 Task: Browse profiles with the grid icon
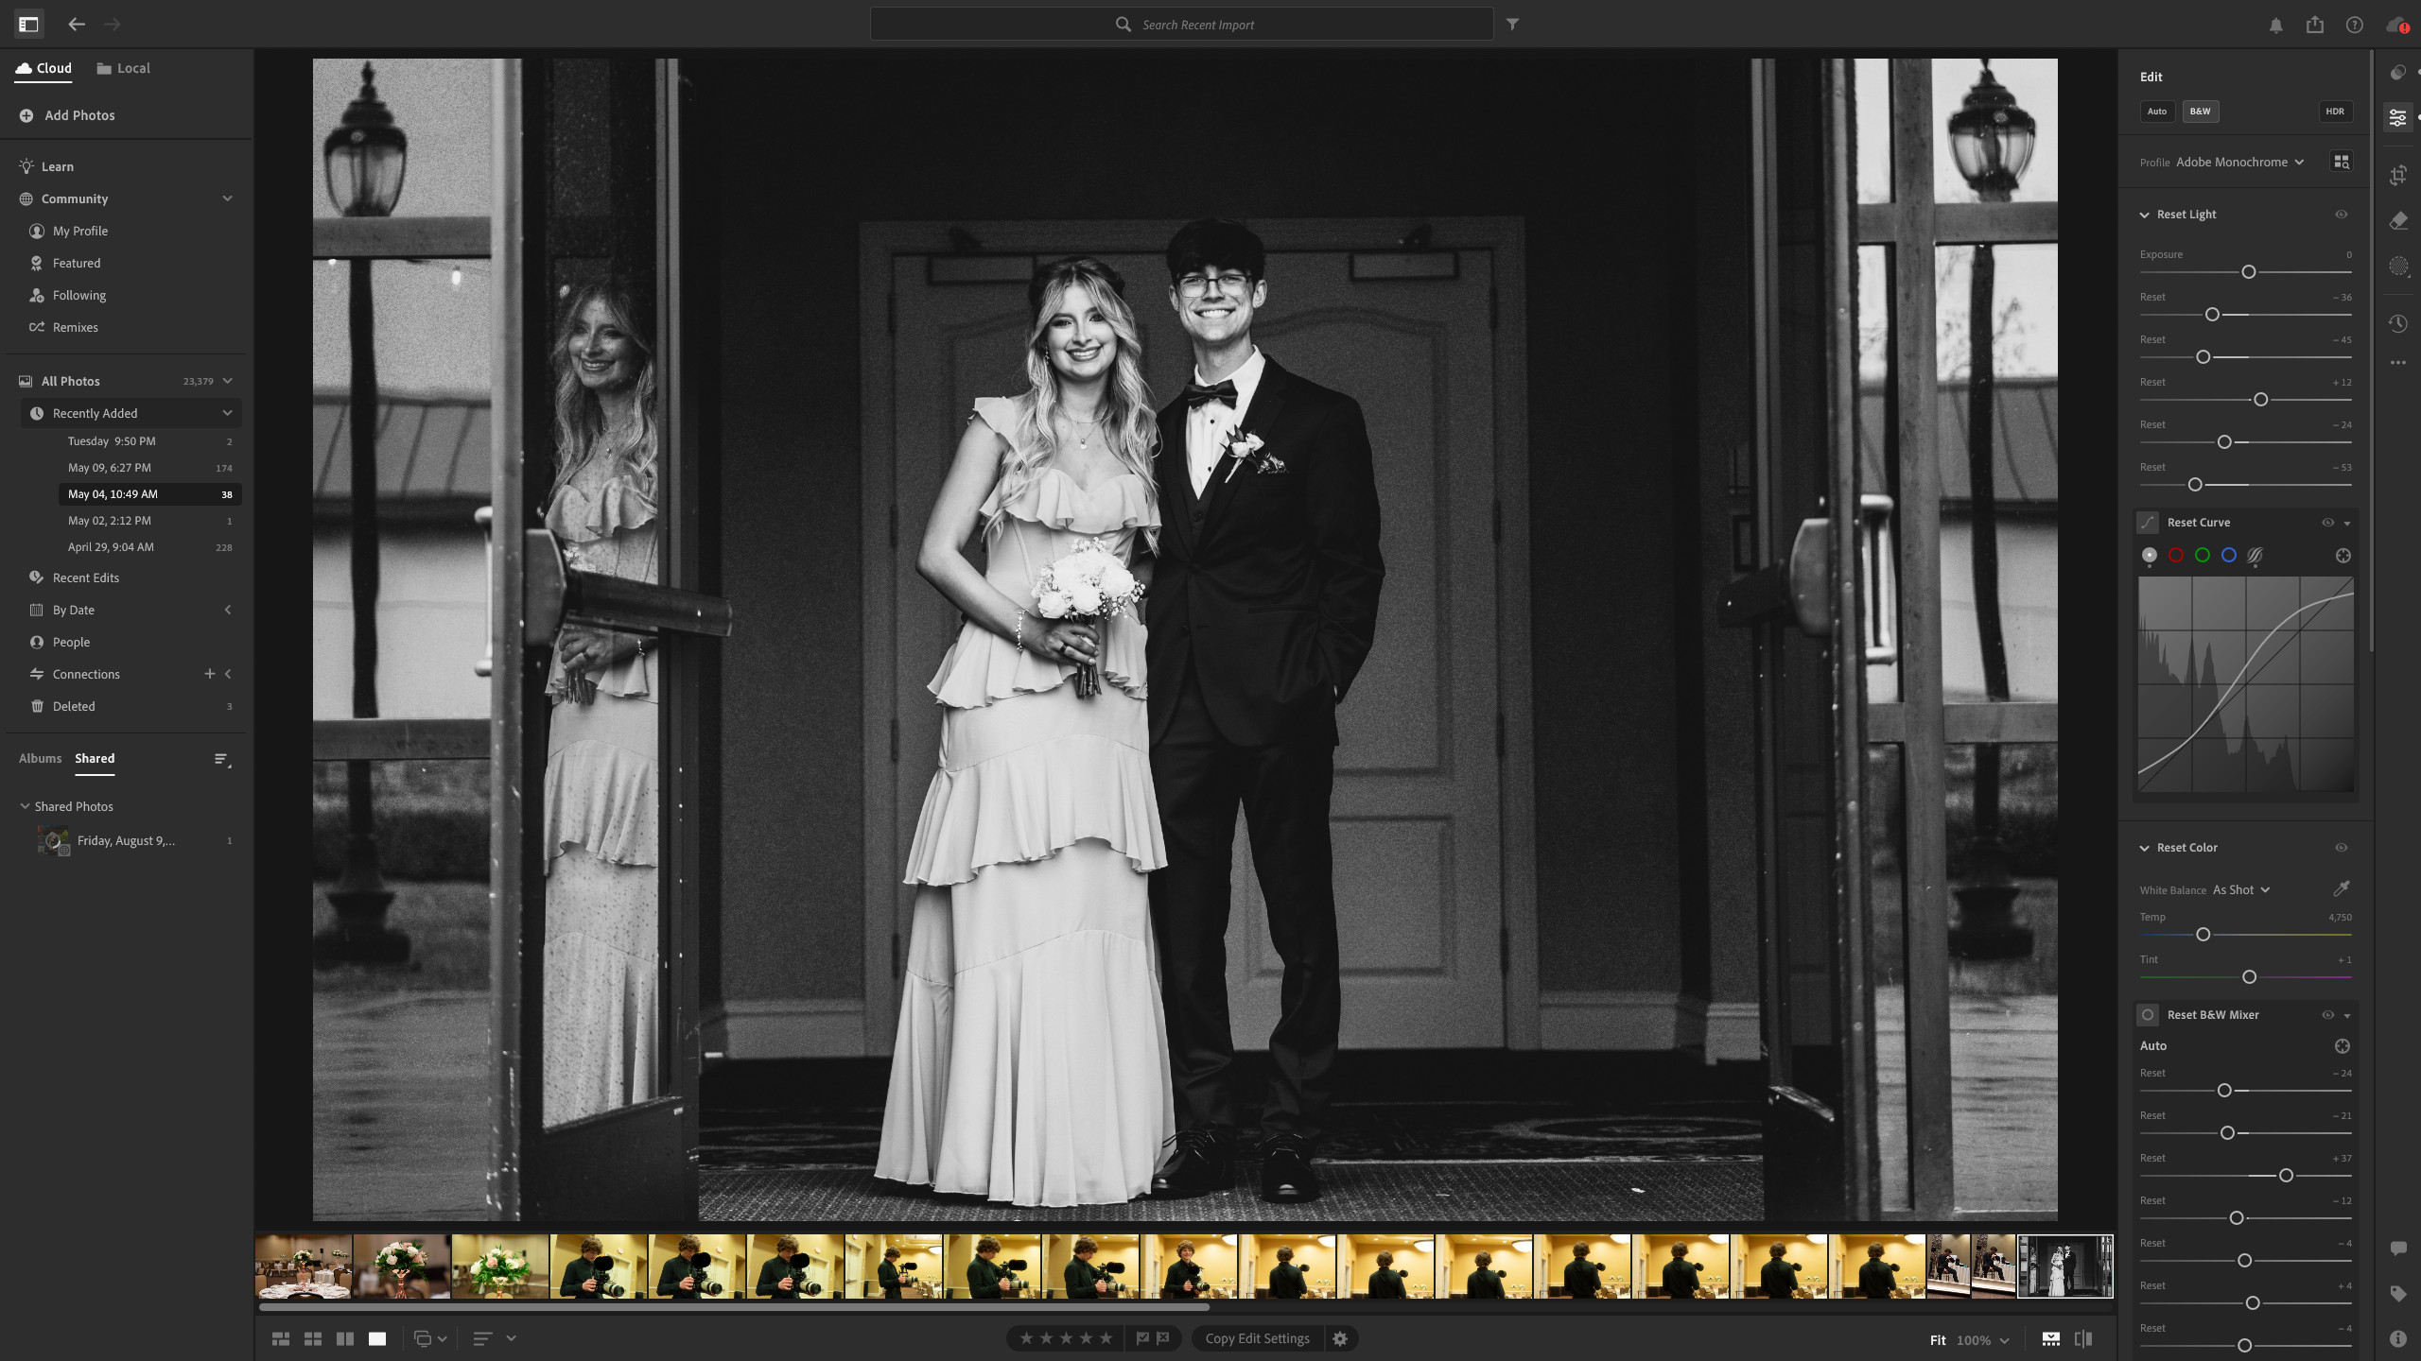coord(2341,162)
